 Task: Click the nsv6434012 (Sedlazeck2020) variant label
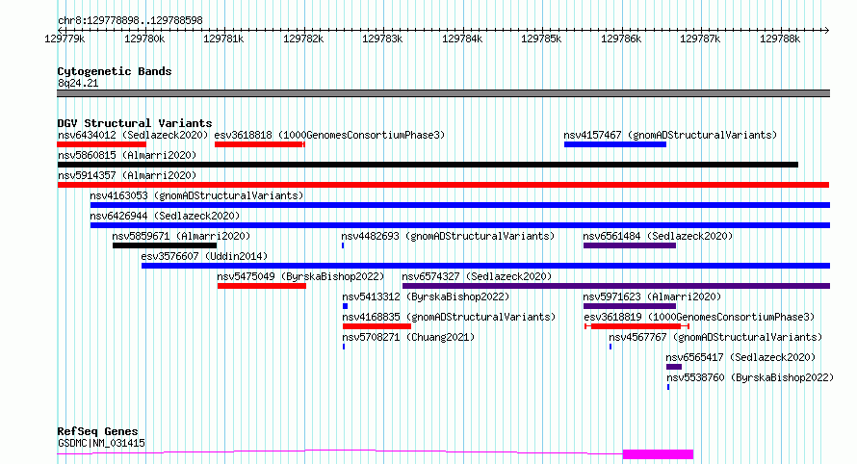(x=133, y=135)
